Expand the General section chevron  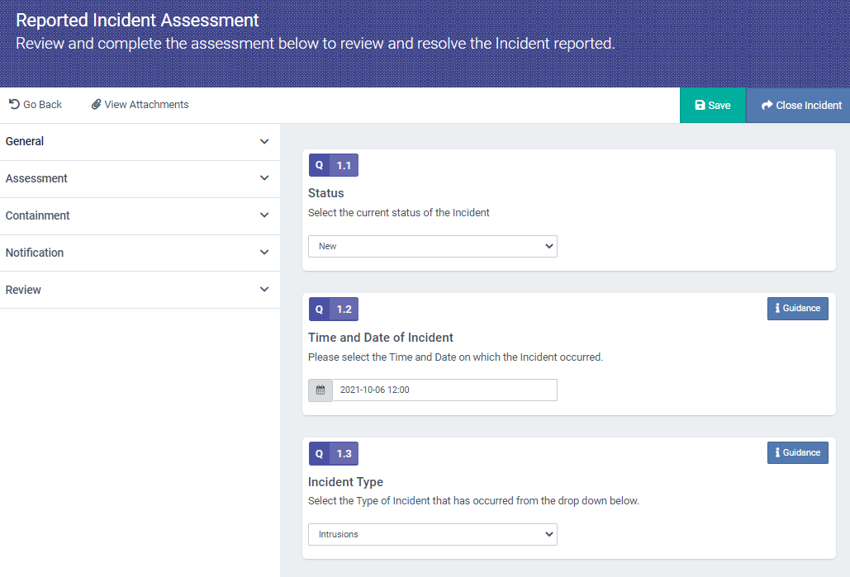(x=264, y=141)
